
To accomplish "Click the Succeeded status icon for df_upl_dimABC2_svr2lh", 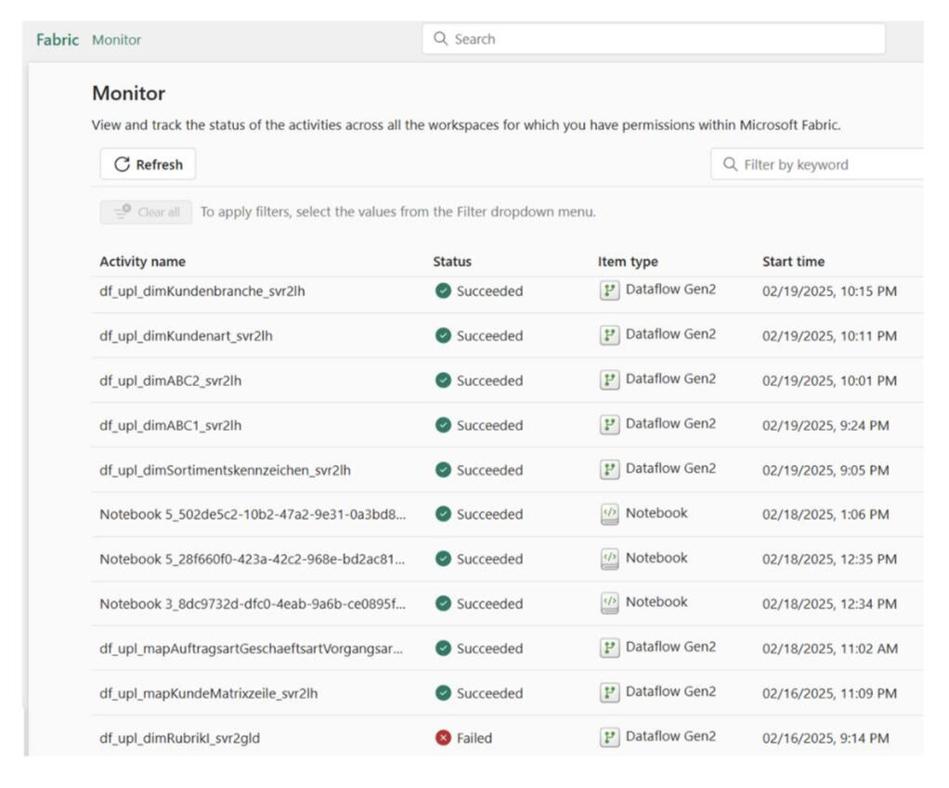I will (443, 381).
